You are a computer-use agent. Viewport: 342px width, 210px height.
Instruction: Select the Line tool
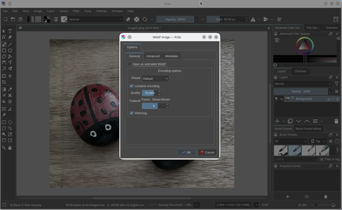tap(10, 44)
